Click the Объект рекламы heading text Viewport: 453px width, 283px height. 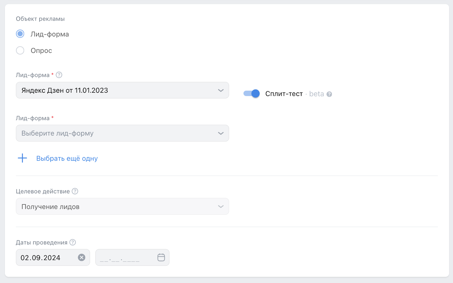(x=40, y=19)
